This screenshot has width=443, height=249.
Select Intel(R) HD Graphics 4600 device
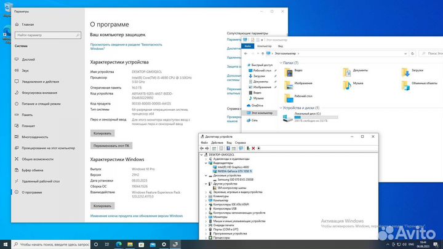(x=233, y=167)
